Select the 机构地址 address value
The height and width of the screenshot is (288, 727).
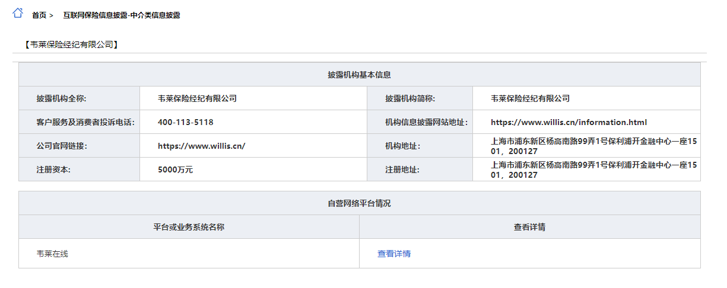tap(593, 146)
